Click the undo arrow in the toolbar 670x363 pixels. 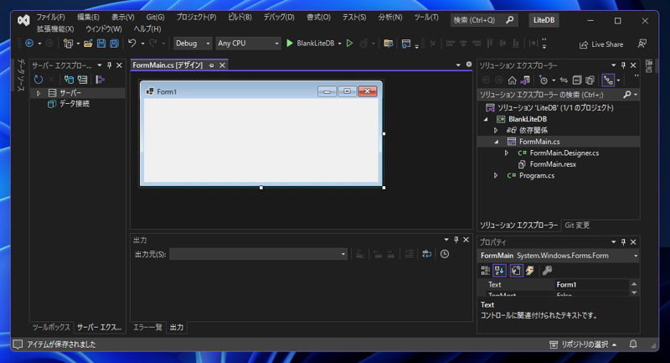pos(132,44)
